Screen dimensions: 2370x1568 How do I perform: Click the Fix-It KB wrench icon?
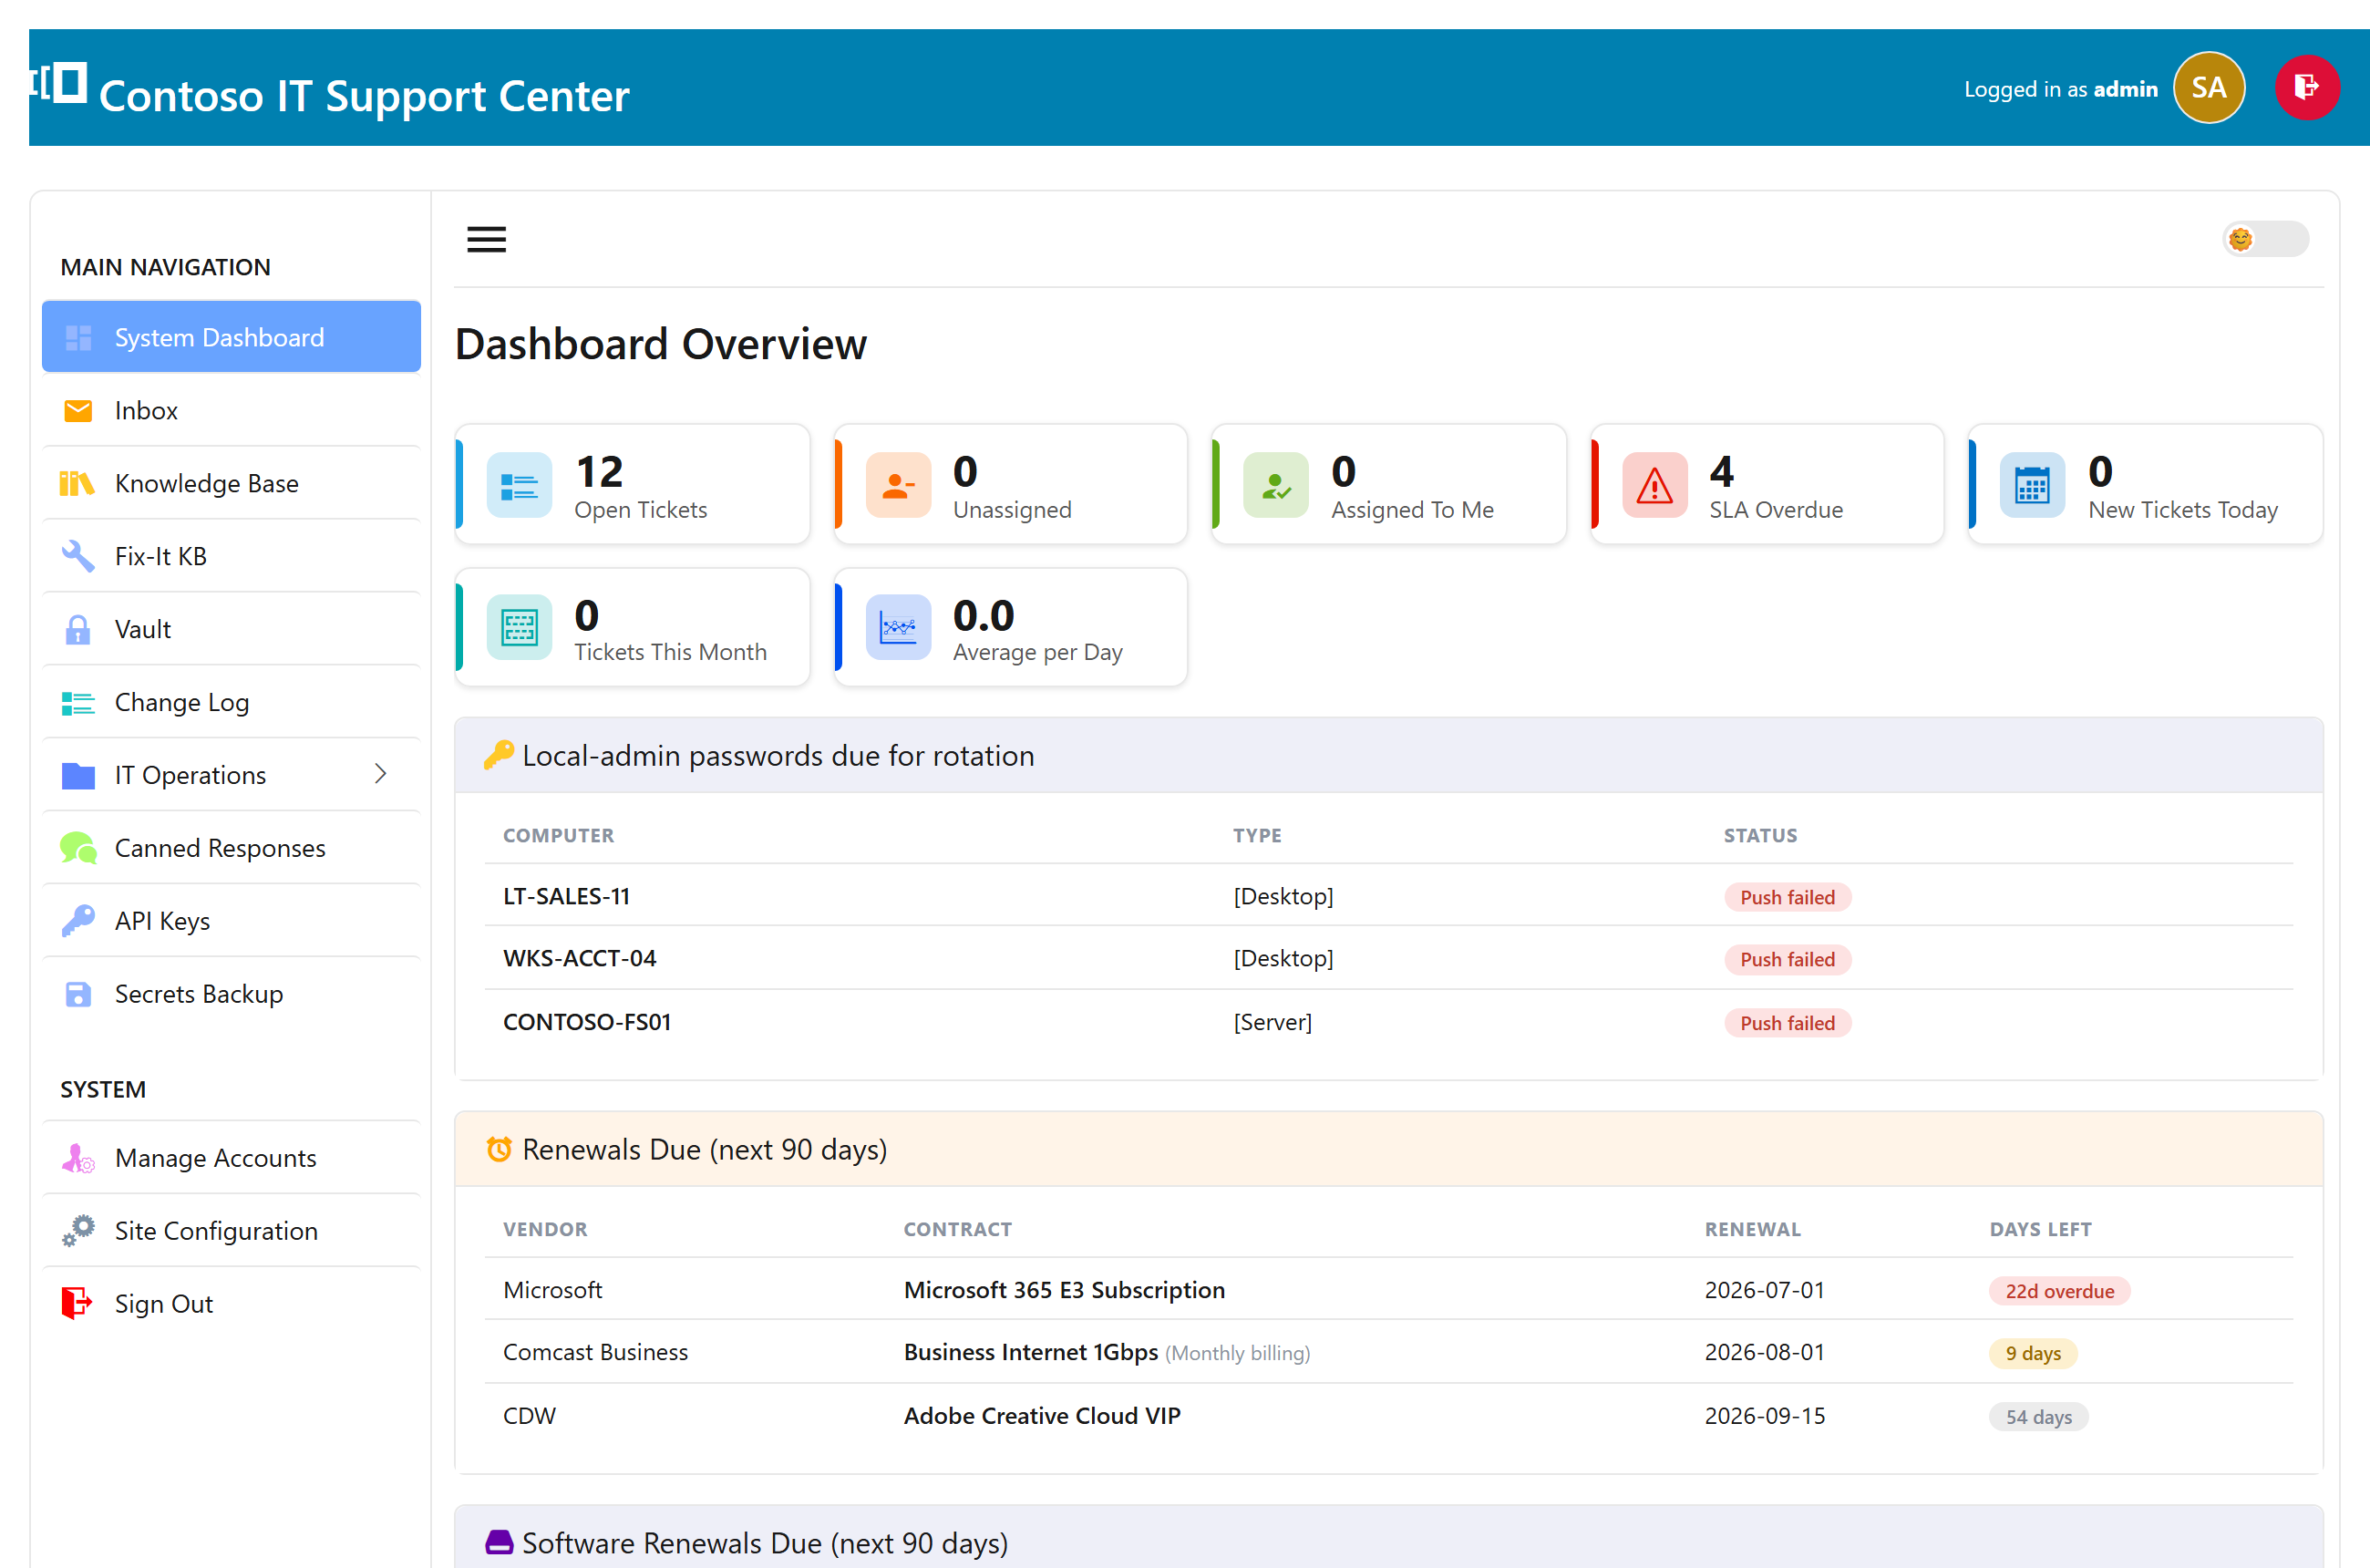pos(78,556)
